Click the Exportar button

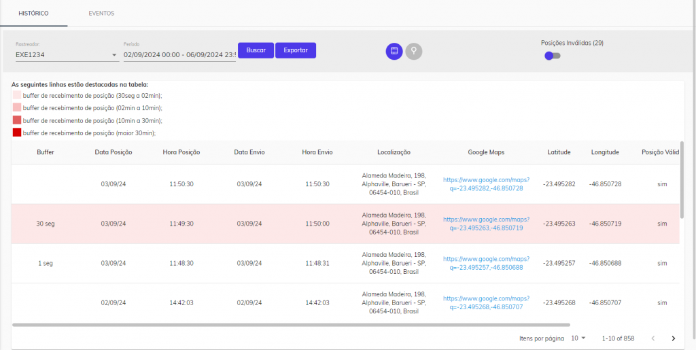[x=296, y=50]
